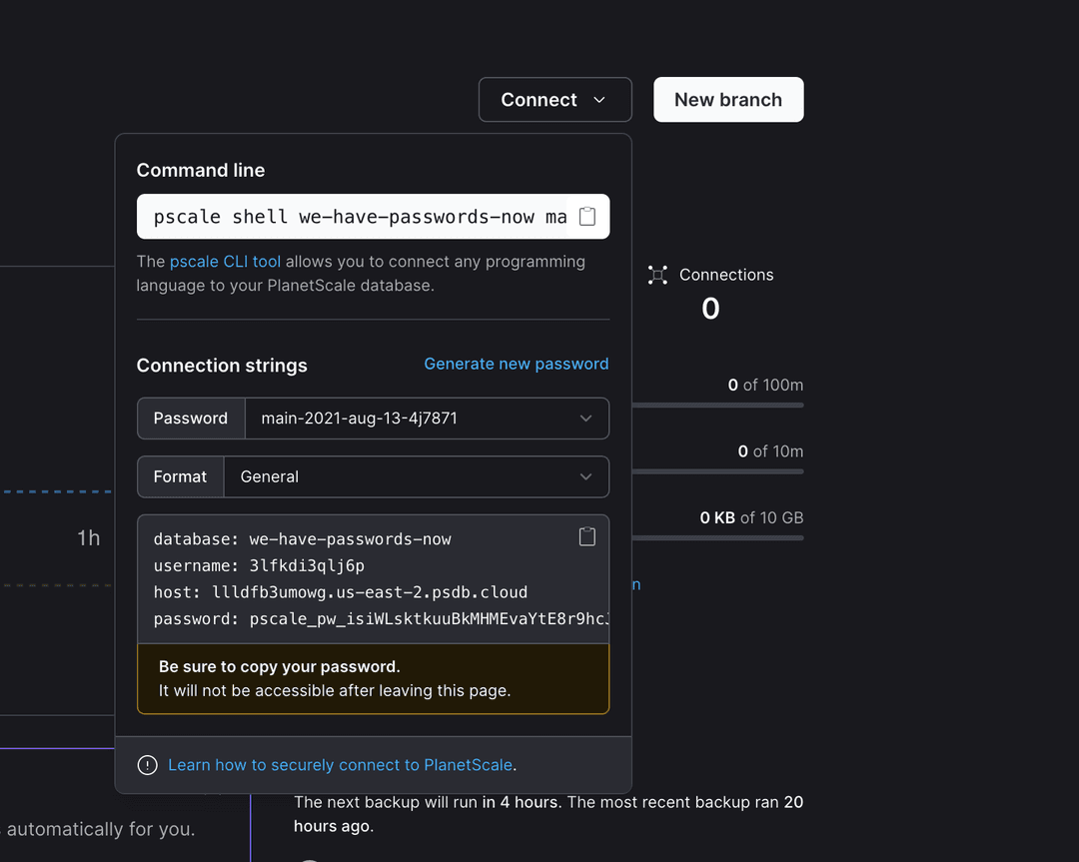Learn how to securely connect to PlanetScale
This screenshot has height=862, width=1079.
pyautogui.click(x=341, y=765)
